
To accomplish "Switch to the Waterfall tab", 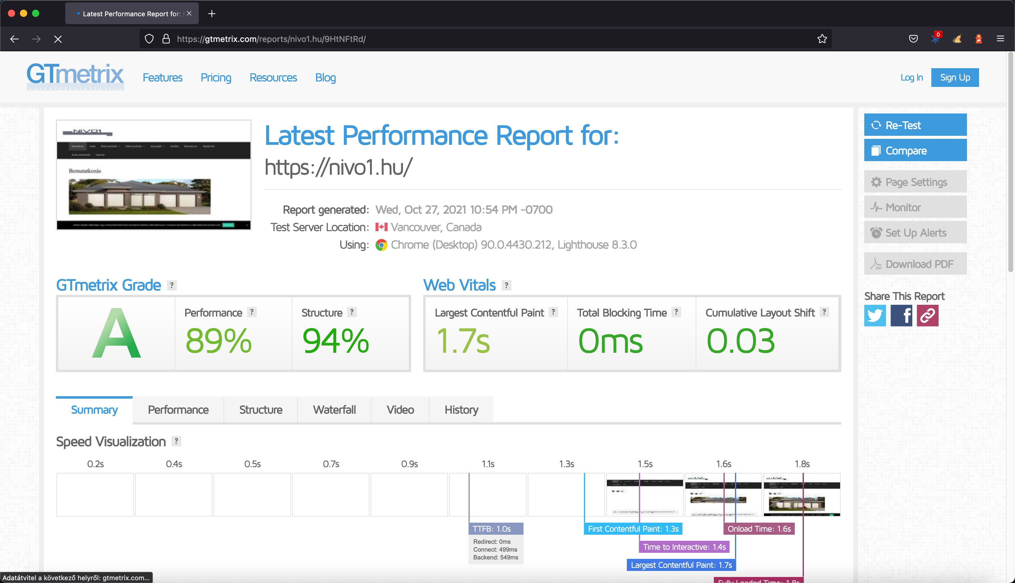I will click(334, 409).
